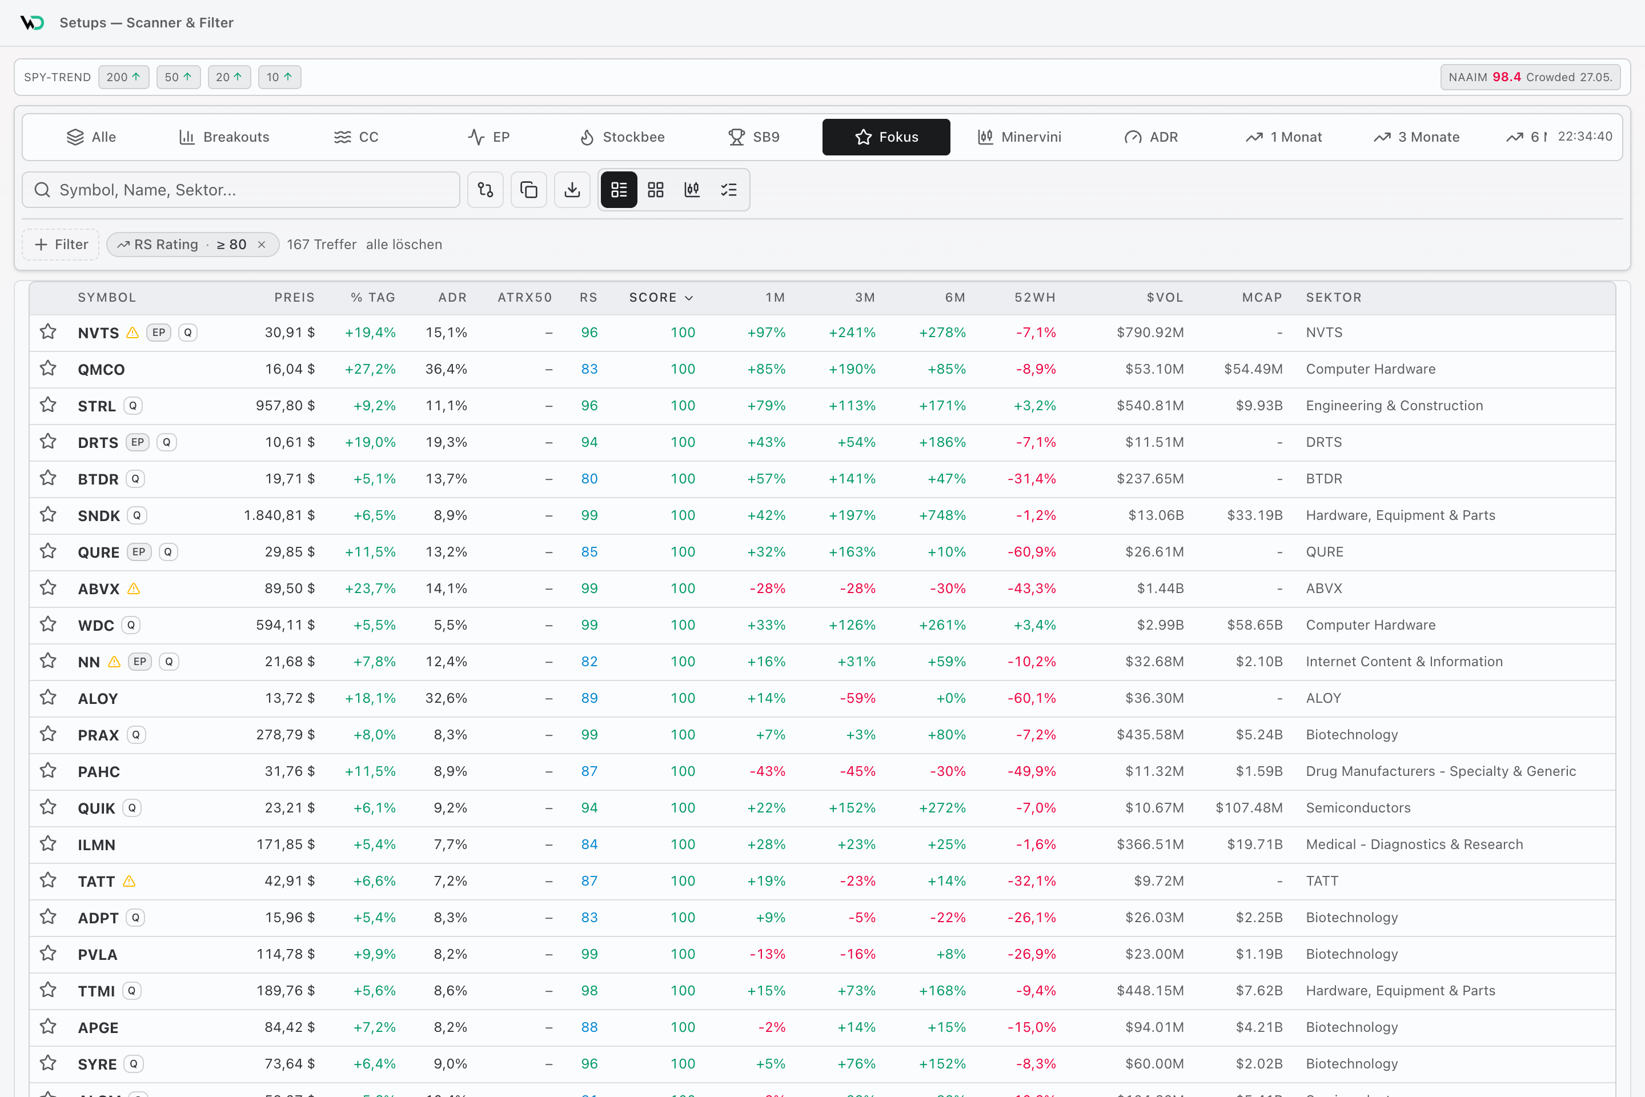Remove the RS Rating filter chip
Screen dimensions: 1645x1097
tap(262, 244)
